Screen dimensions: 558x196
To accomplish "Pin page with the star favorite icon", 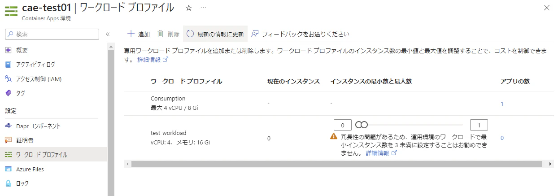I will click(189, 8).
